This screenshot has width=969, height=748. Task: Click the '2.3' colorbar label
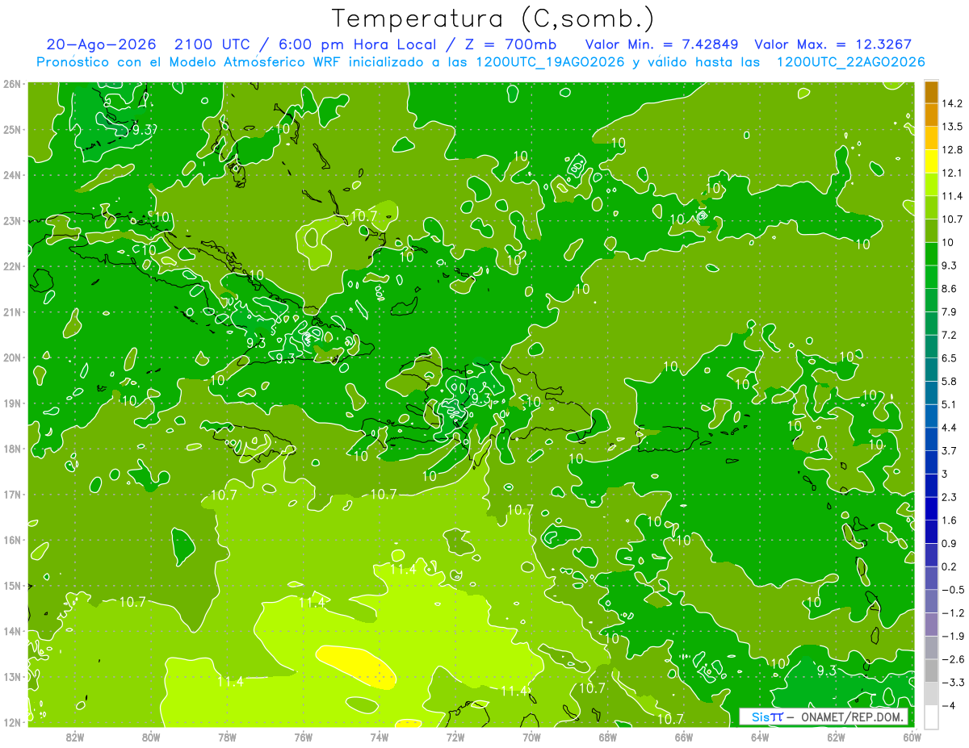click(950, 497)
